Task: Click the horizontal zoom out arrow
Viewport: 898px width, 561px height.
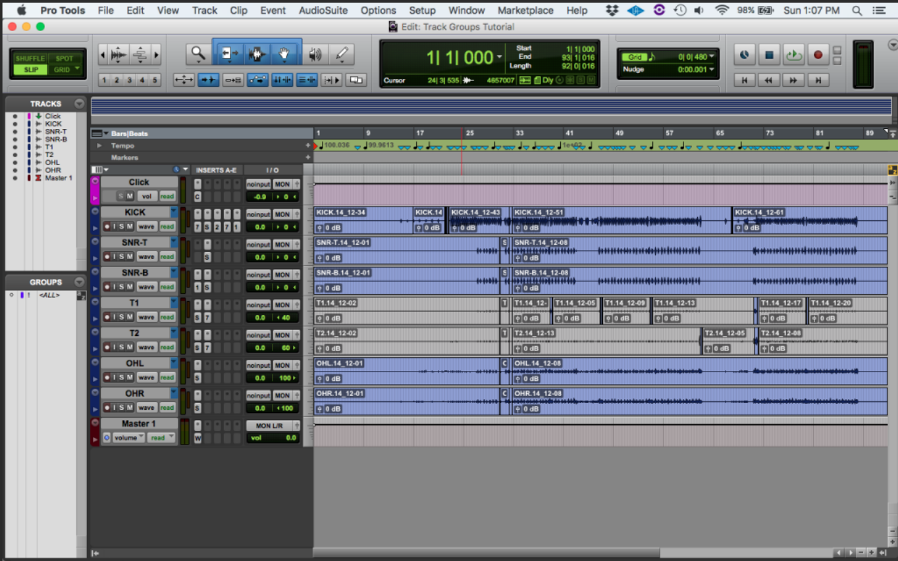Action: [102, 55]
